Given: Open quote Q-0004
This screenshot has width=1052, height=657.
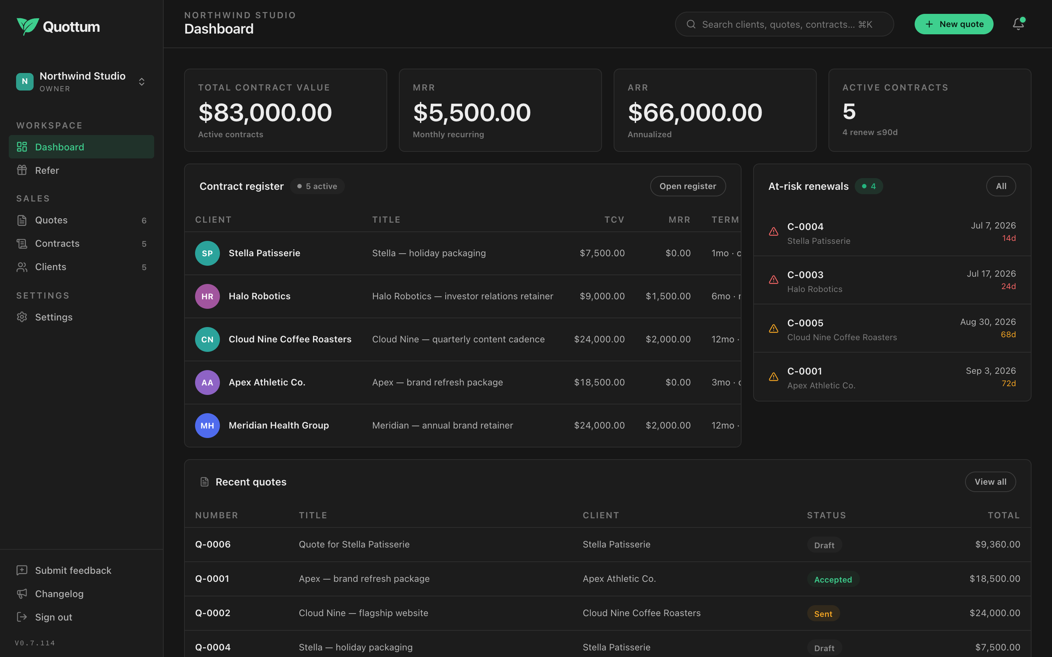Looking at the screenshot, I should pos(608,644).
